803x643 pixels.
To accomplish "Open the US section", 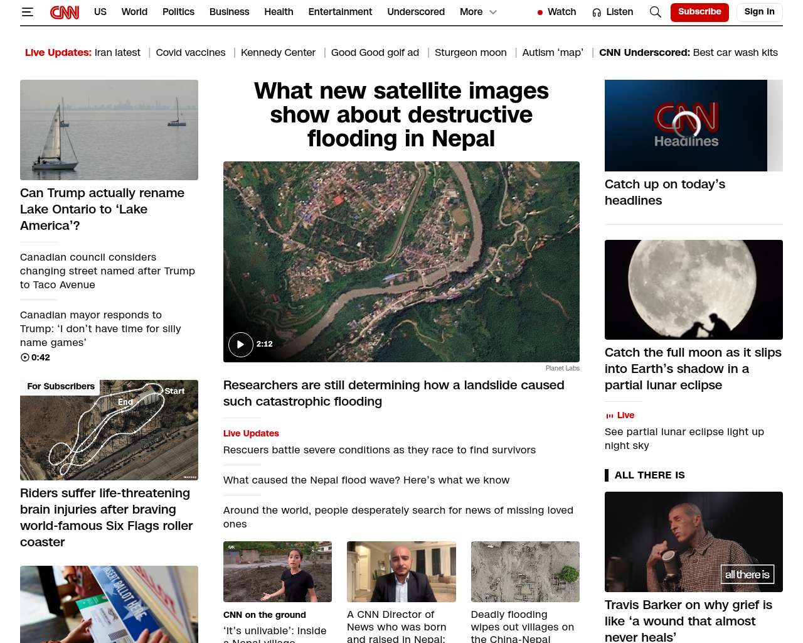I will pyautogui.click(x=100, y=12).
